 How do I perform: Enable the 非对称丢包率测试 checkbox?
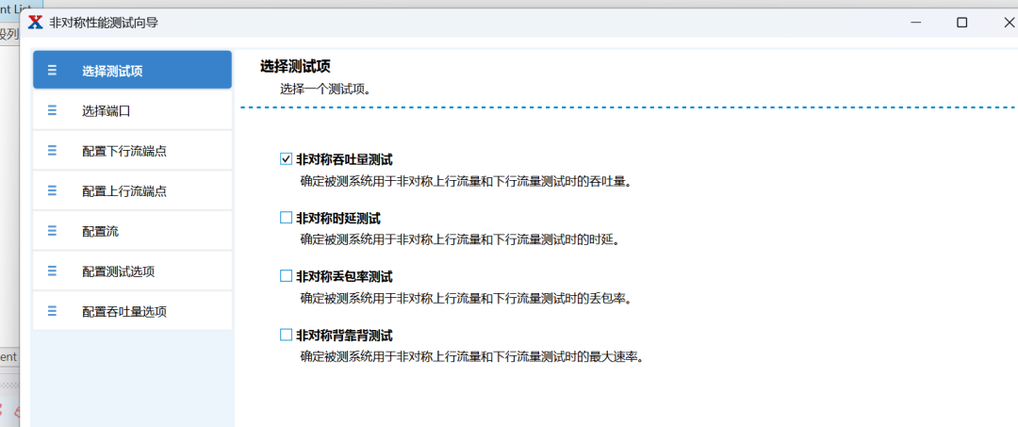pos(287,276)
